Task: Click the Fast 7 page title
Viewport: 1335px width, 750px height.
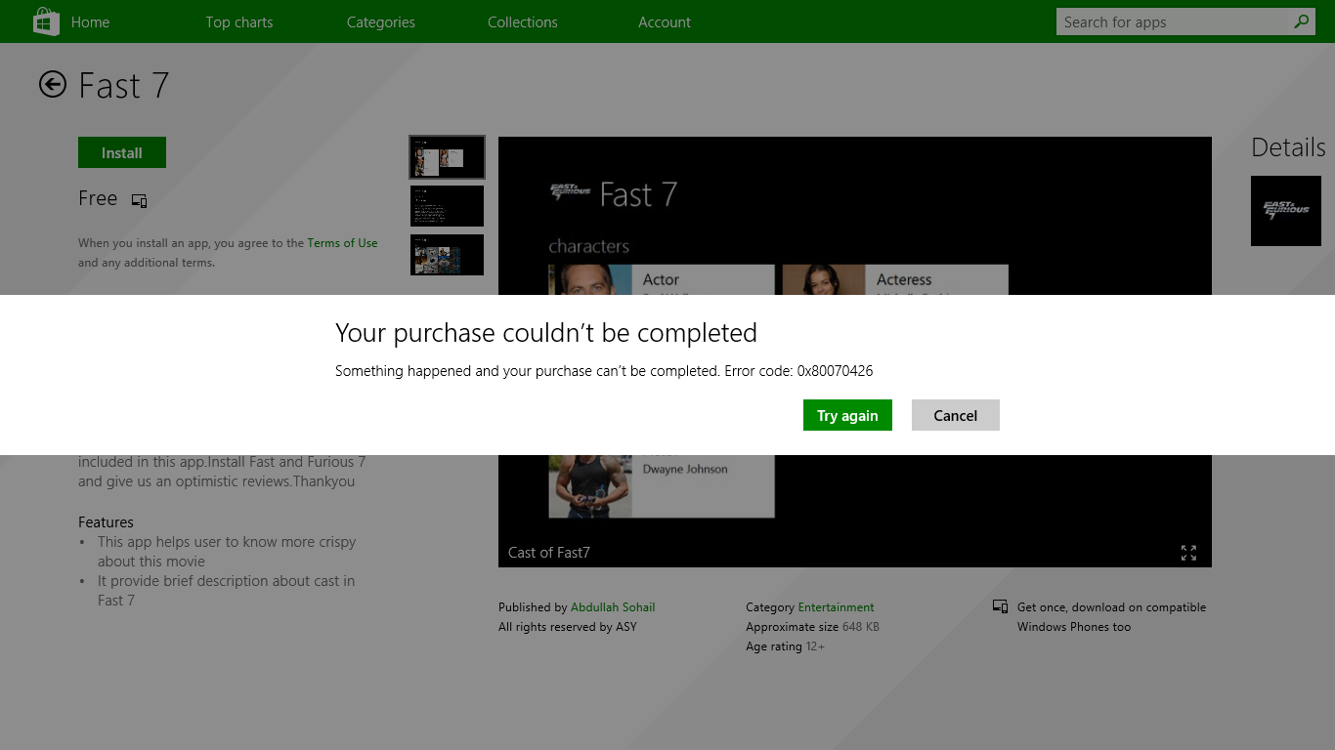Action: point(124,86)
